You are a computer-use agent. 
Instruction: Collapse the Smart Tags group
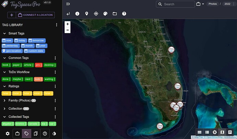[x=4, y=33]
